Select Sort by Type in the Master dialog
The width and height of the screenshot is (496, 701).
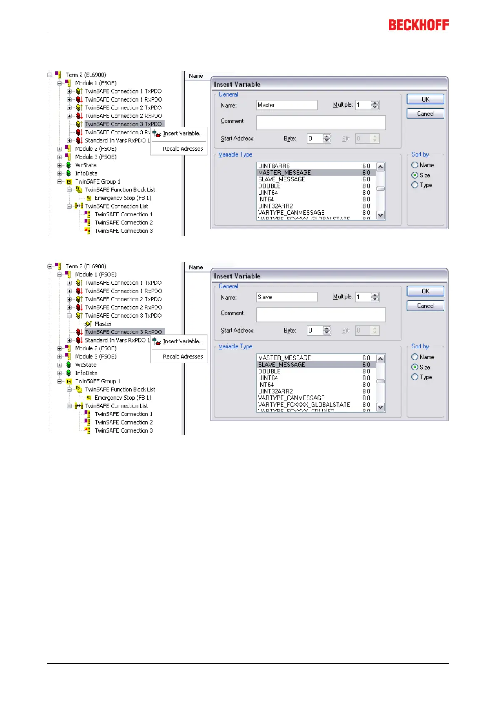coord(415,185)
